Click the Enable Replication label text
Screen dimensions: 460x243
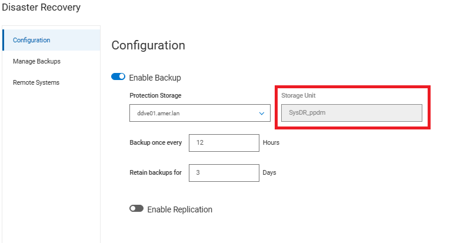pos(179,209)
